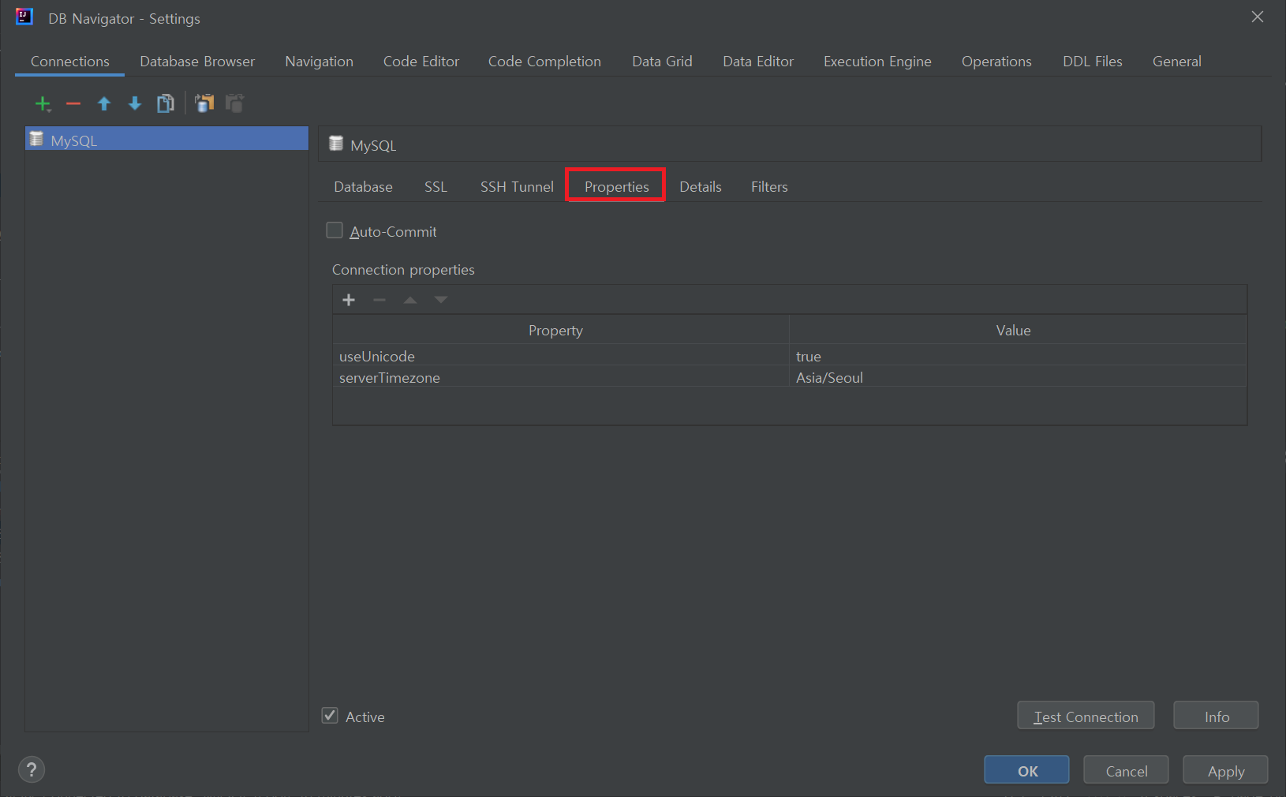Screen dimensions: 1286x797
Task: Switch to the Details sub-tab
Action: [x=701, y=187]
